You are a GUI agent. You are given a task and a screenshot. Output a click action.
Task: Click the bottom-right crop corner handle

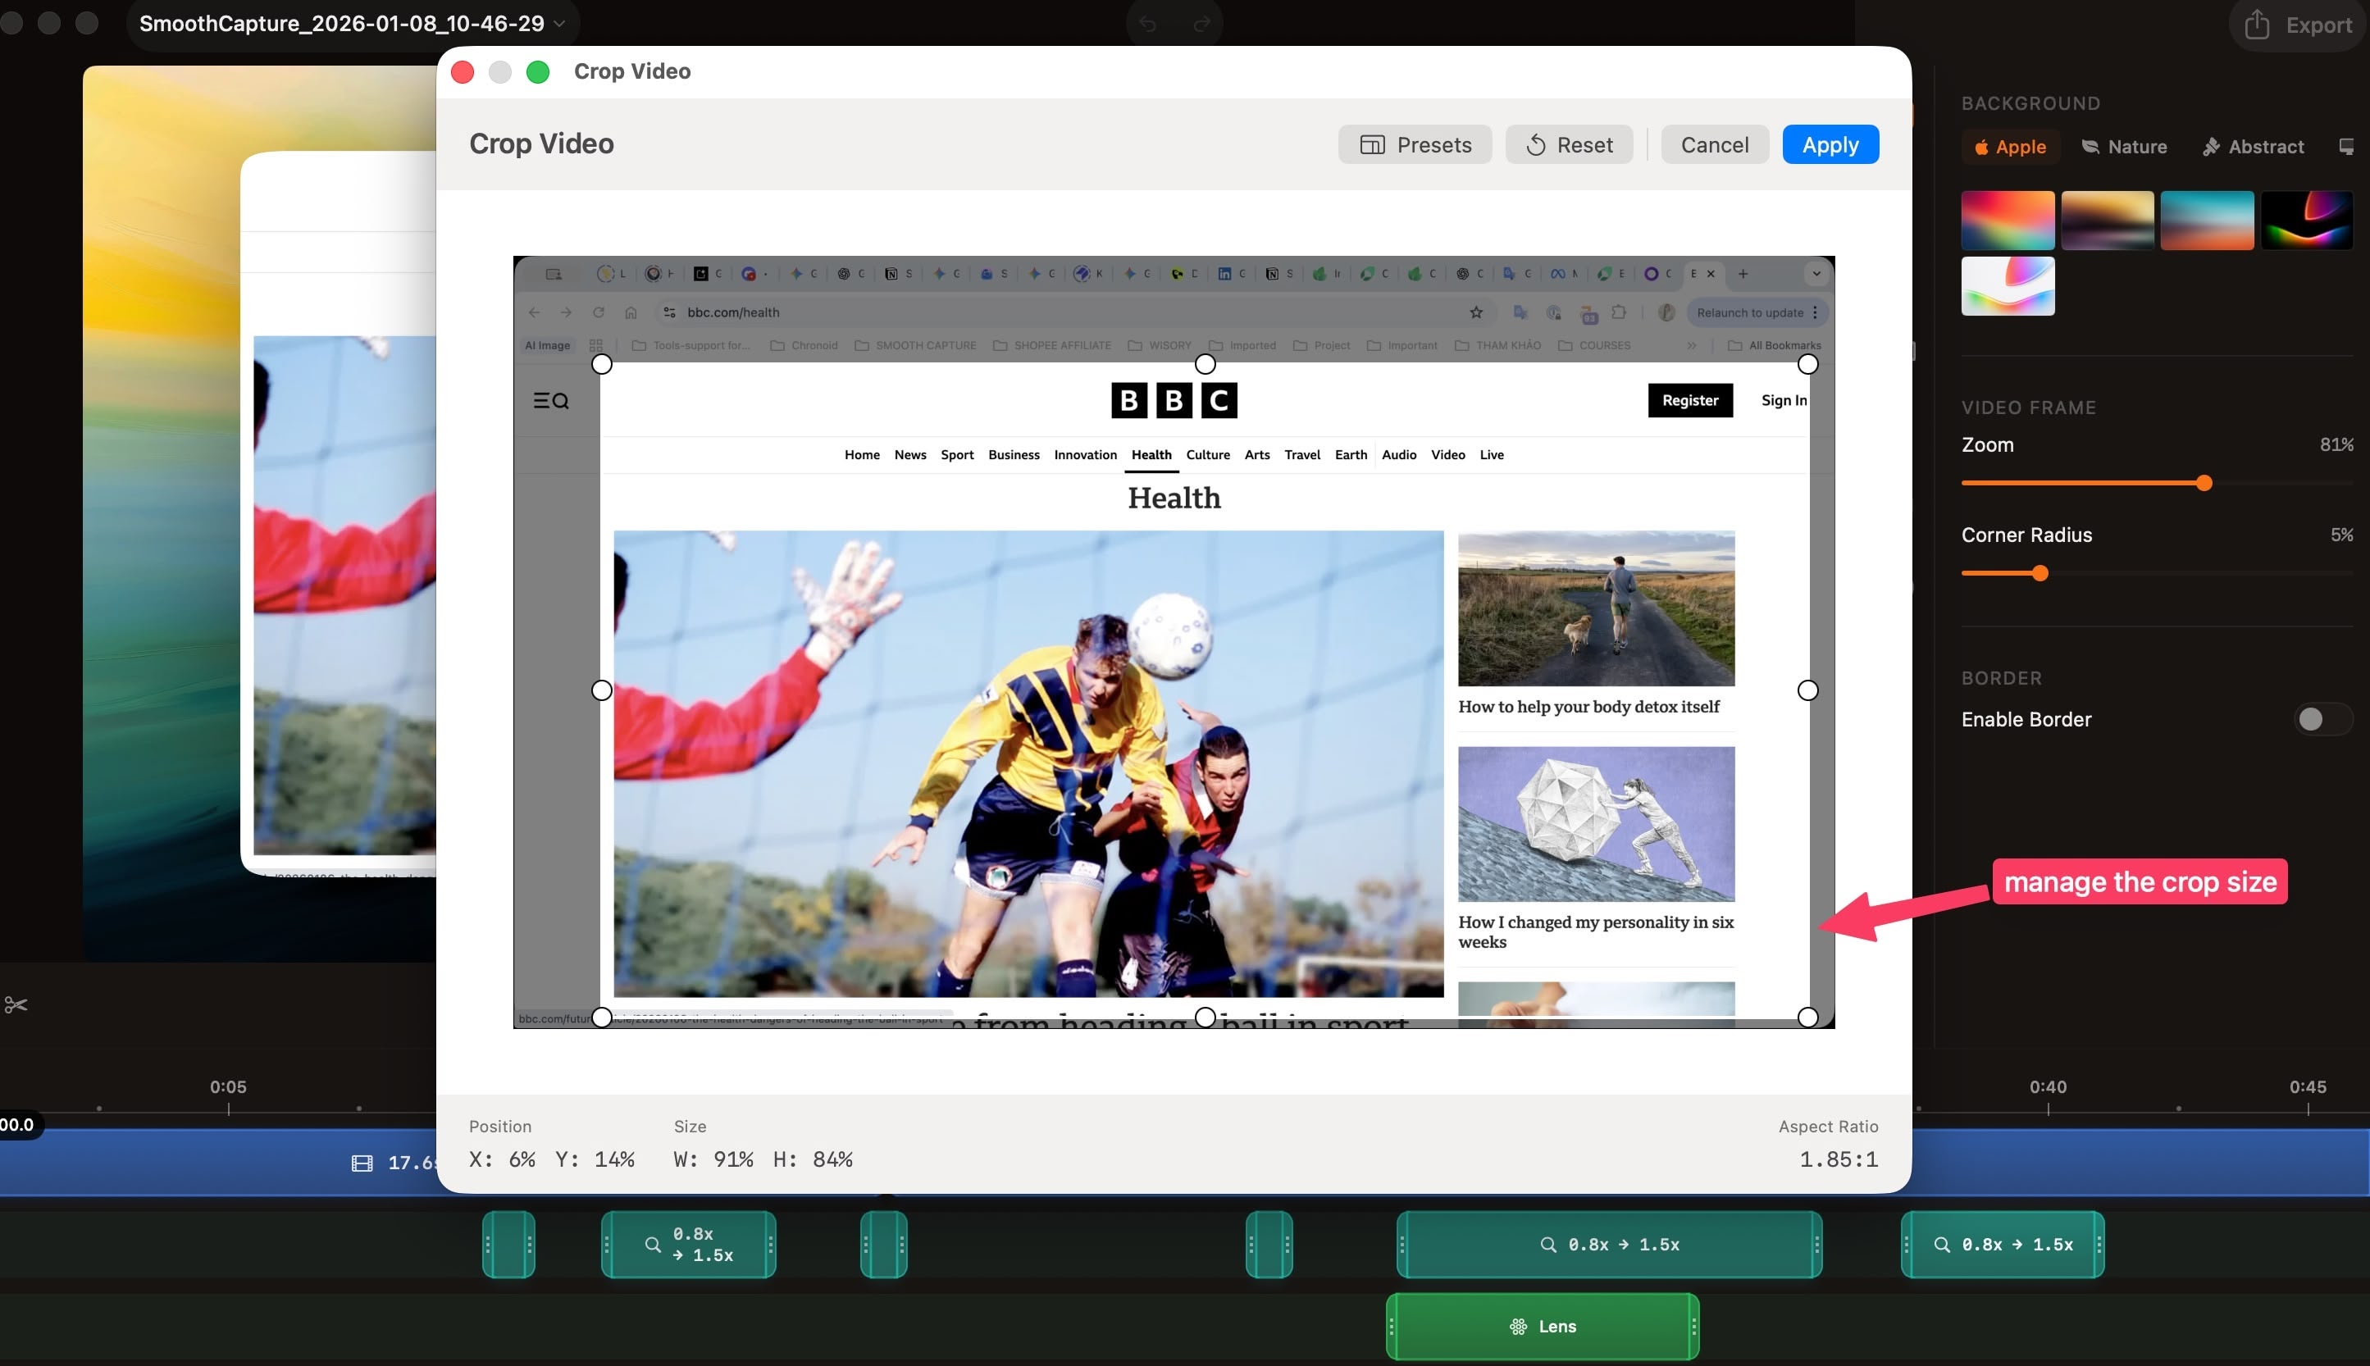pos(1808,1017)
